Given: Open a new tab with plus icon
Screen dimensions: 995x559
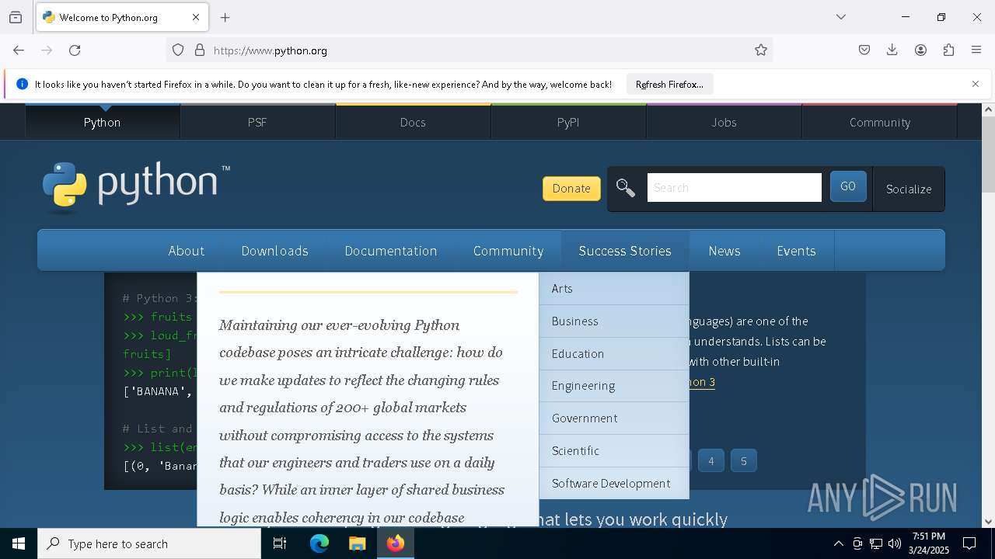Looking at the screenshot, I should [225, 17].
